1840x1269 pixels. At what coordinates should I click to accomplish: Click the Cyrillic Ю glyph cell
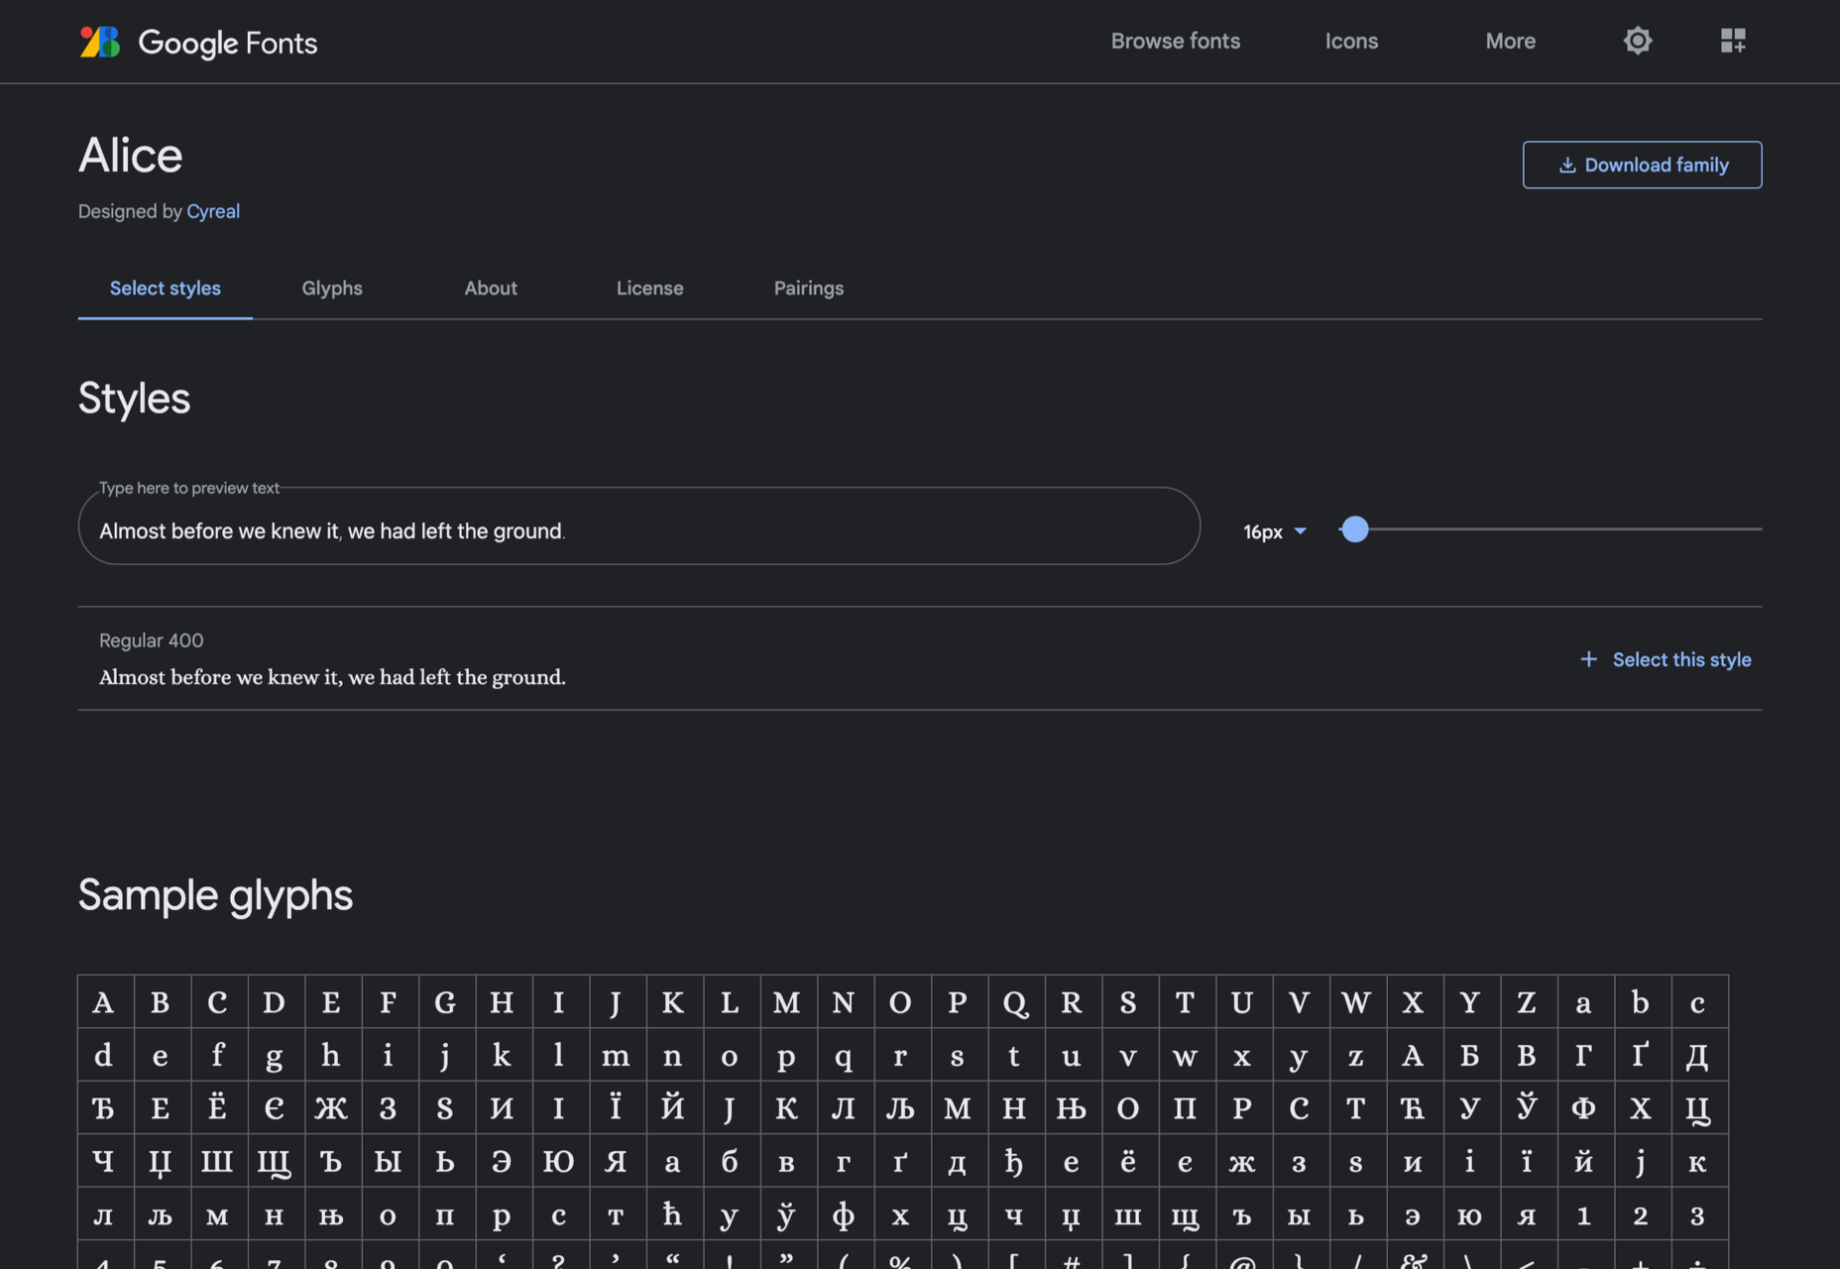pos(559,1162)
